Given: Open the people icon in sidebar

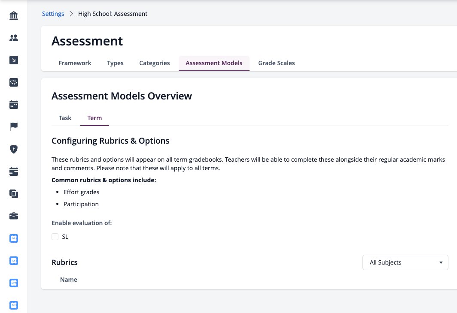Looking at the screenshot, I should pos(14,38).
